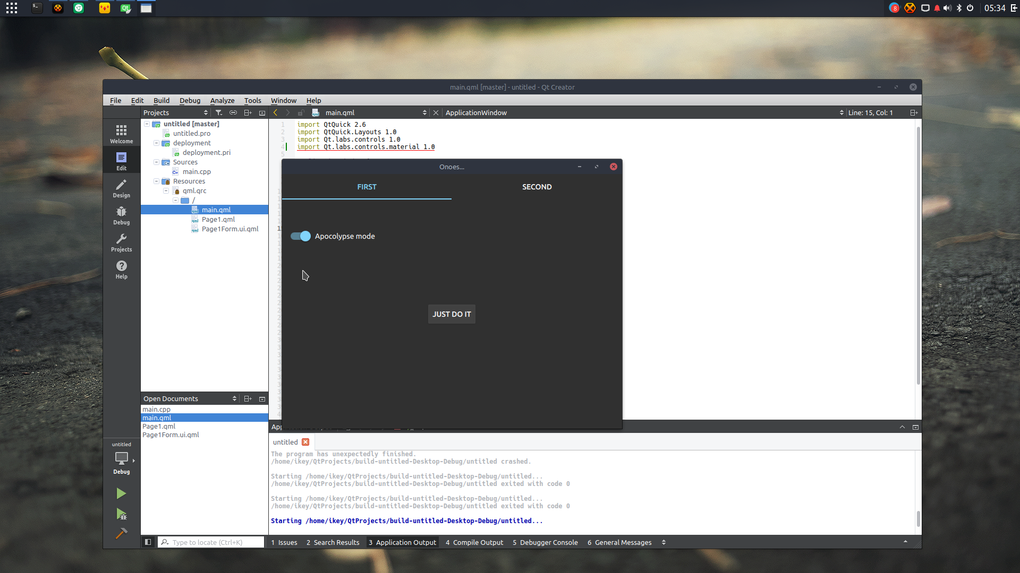Select FIRST tab in Onoes window
1020x573 pixels.
(x=367, y=187)
